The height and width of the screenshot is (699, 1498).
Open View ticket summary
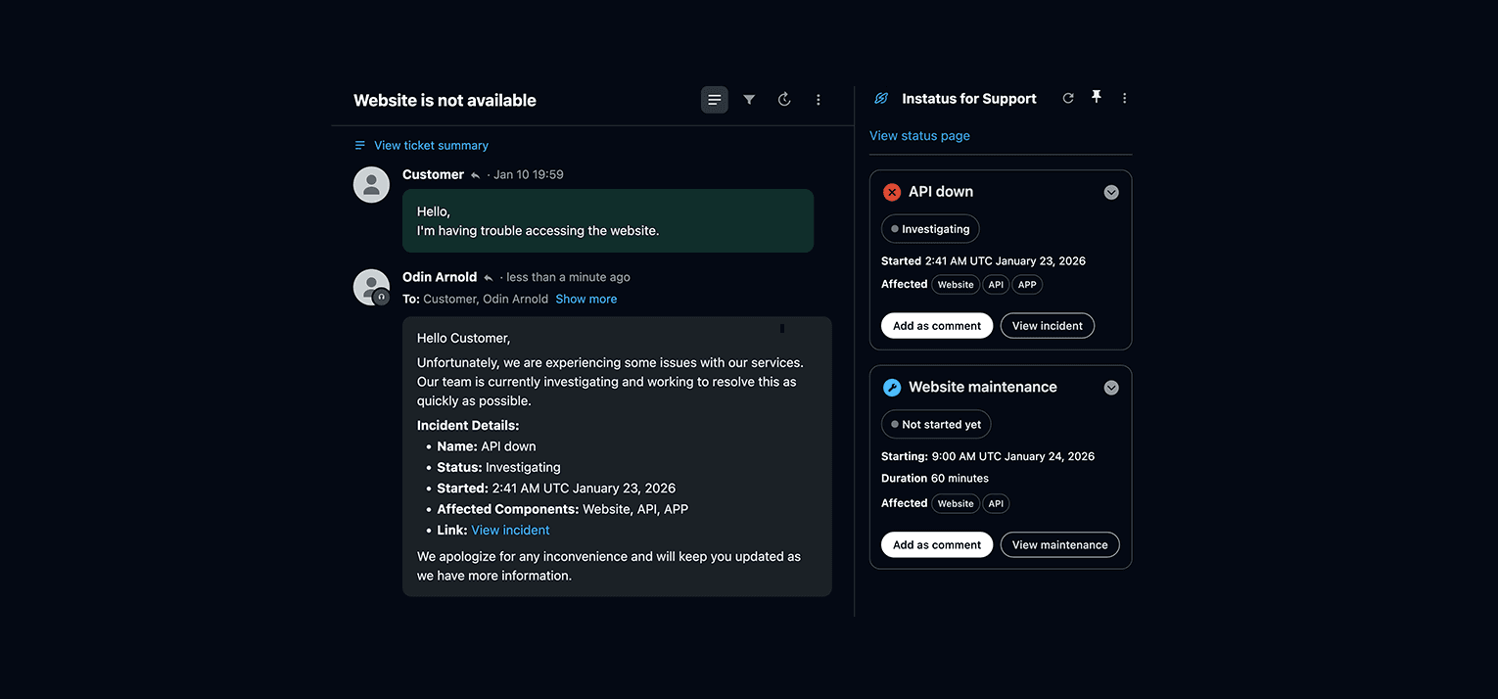coord(431,145)
